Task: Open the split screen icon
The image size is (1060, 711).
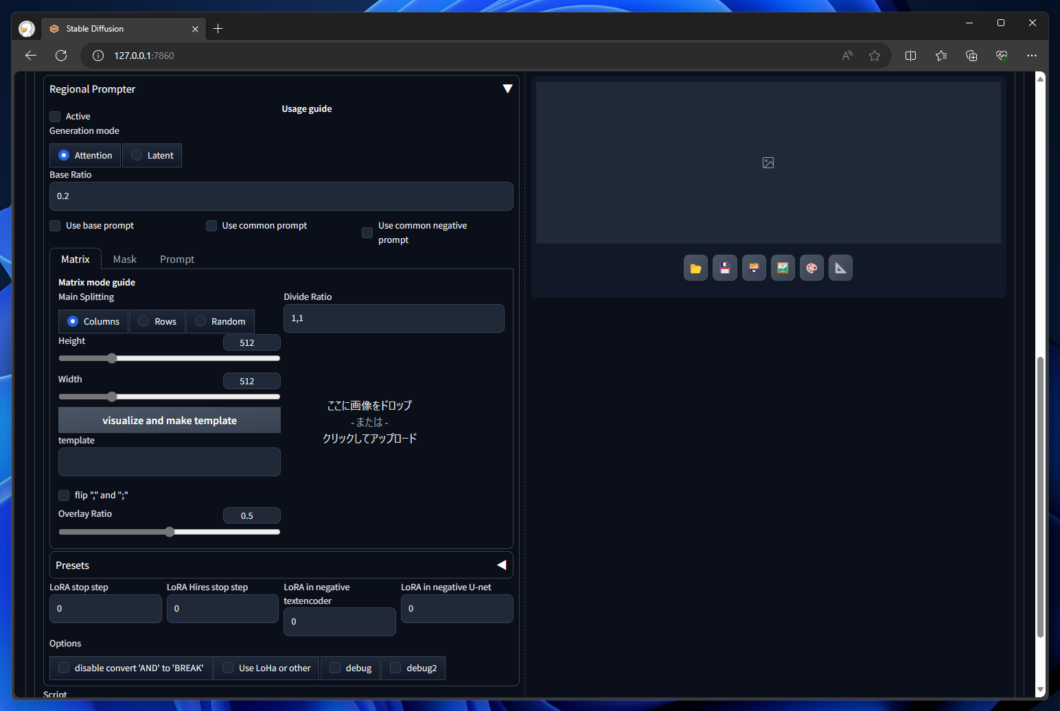Action: coord(911,56)
